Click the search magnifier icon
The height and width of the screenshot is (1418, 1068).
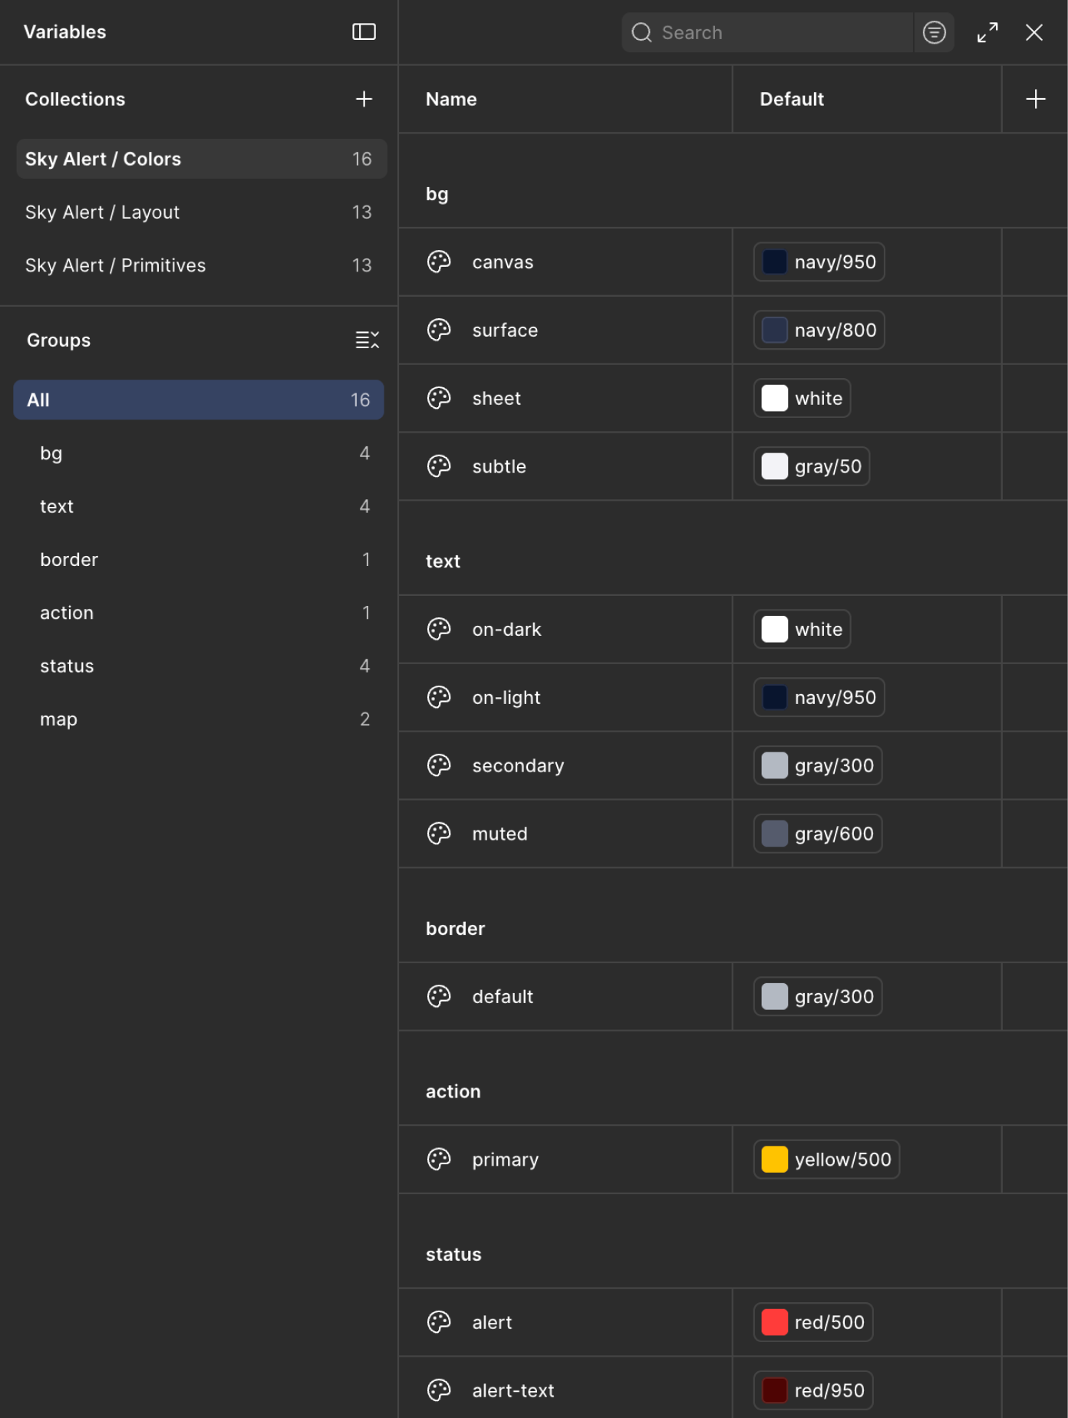click(641, 32)
